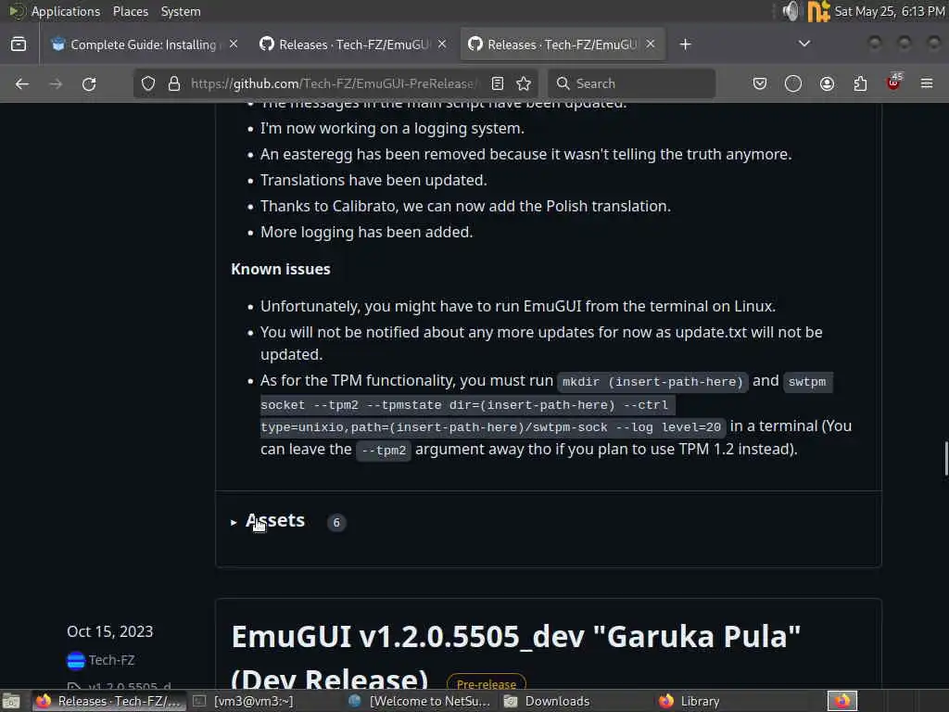This screenshot has width=949, height=712.
Task: Click 'Translations have been updated.' text
Action: 374,180
